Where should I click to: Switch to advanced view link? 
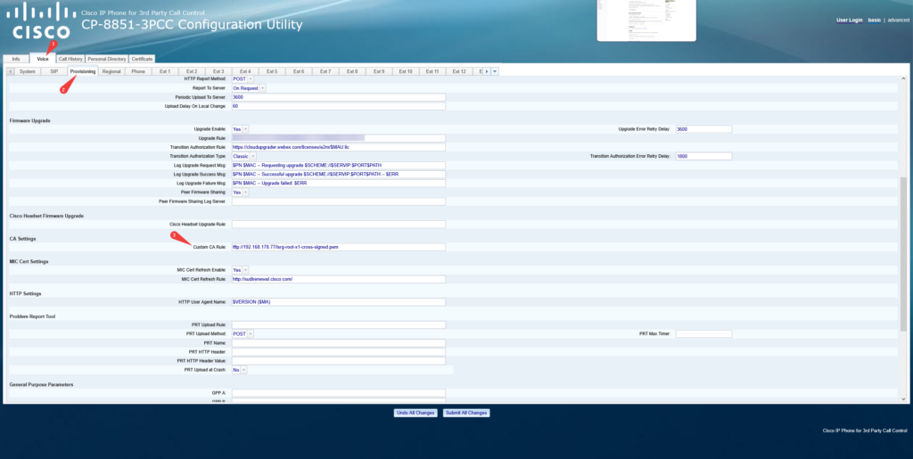coord(899,20)
